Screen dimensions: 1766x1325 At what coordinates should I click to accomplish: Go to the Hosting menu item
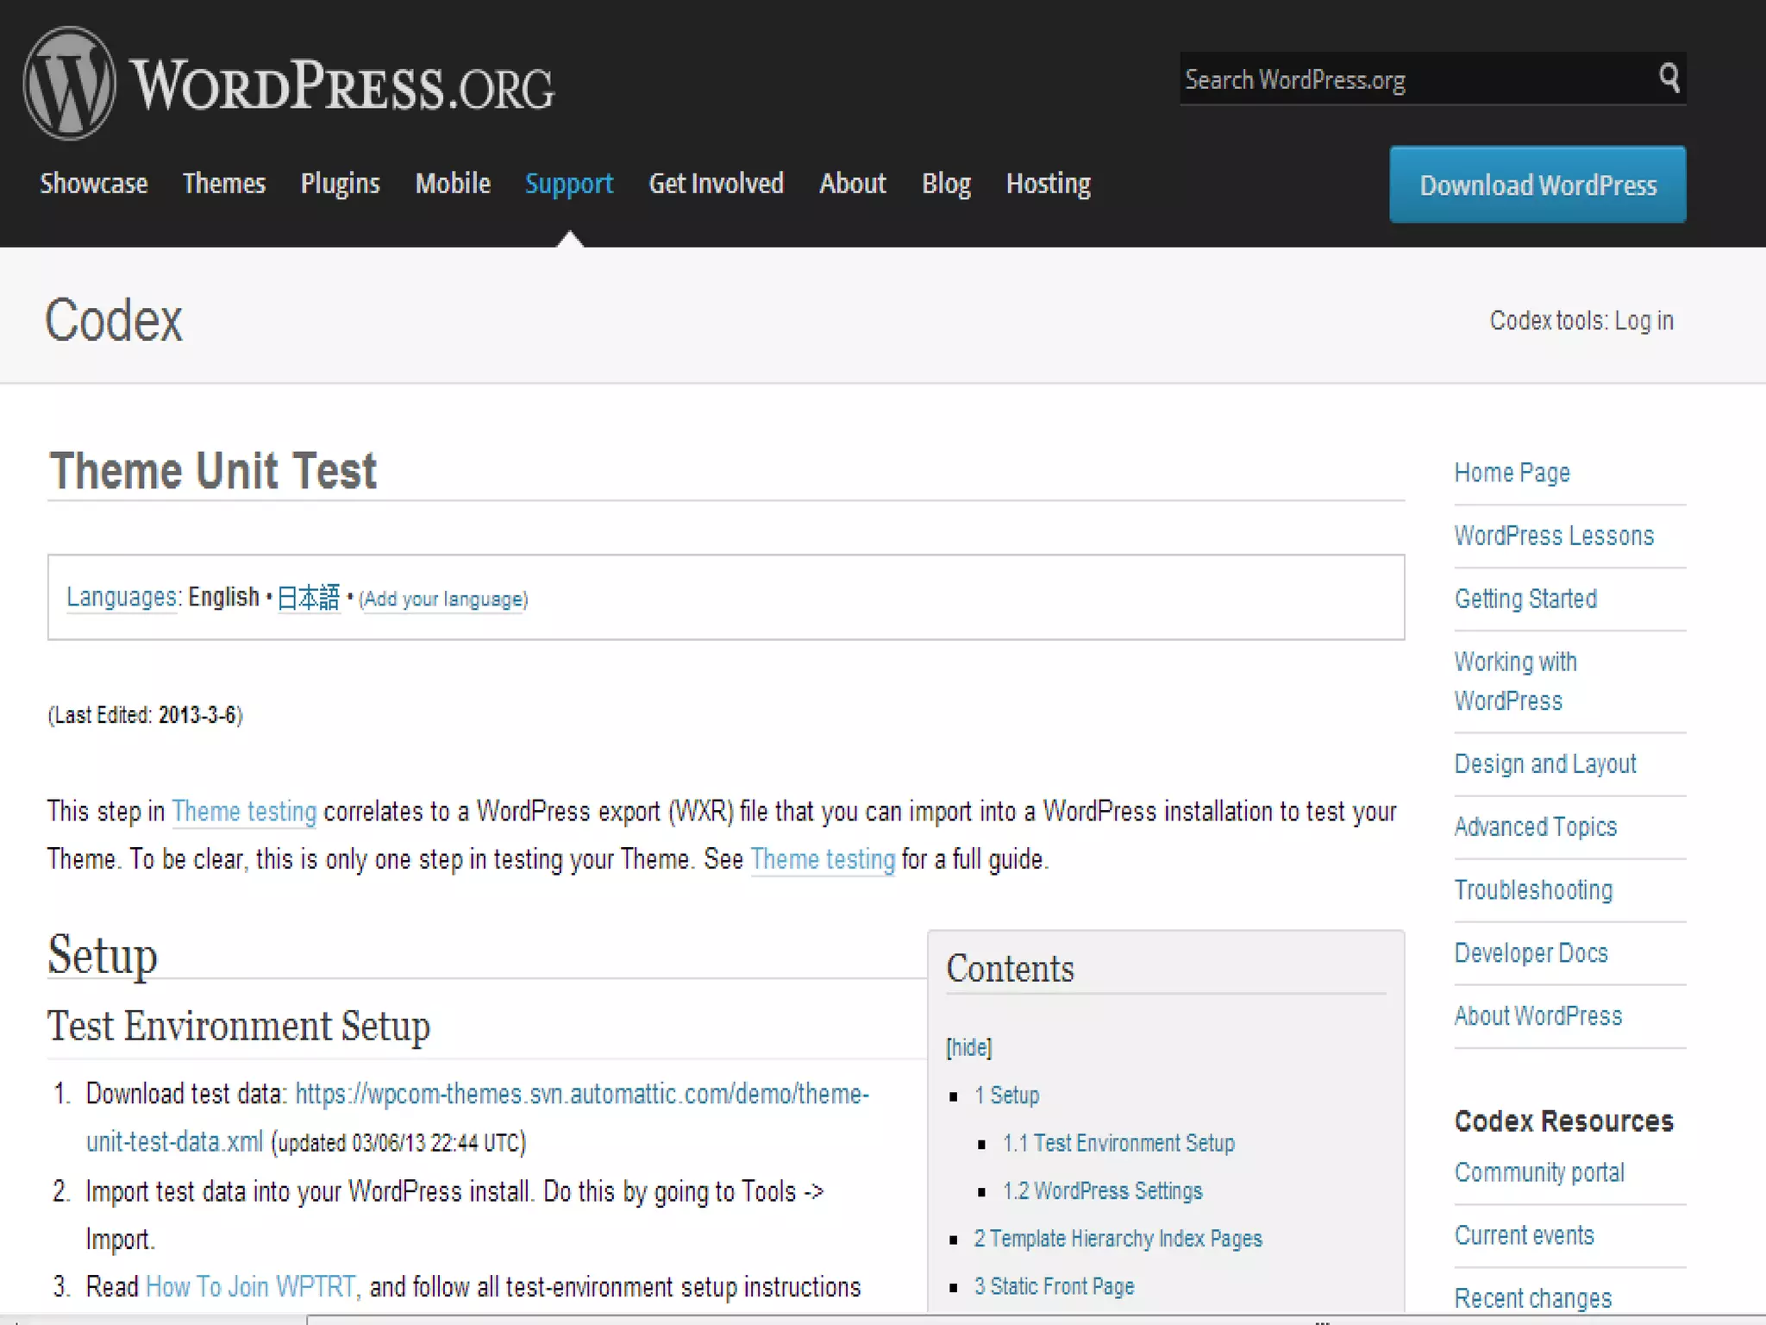click(x=1048, y=184)
